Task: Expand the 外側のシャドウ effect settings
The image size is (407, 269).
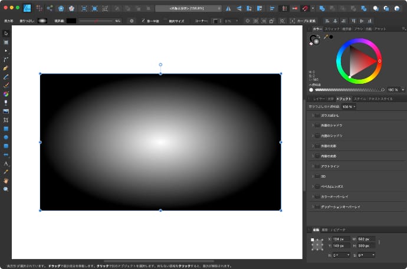Action: [x=312, y=126]
